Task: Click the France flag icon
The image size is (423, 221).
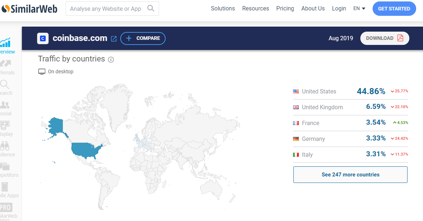Action: [x=296, y=123]
